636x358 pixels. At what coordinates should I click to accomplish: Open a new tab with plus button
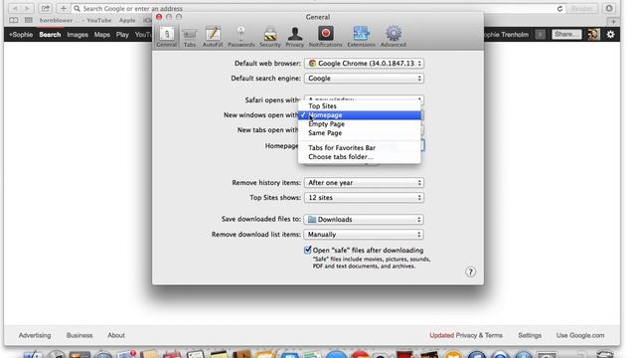click(x=613, y=21)
